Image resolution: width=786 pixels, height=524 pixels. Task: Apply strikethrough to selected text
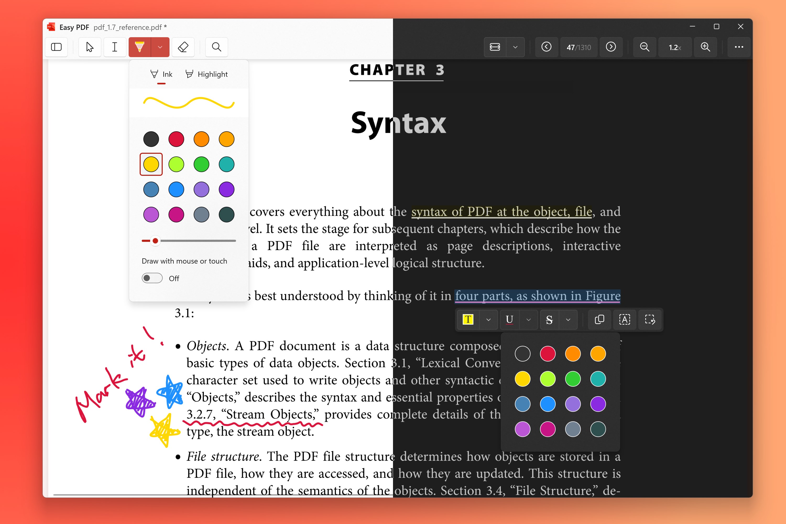click(549, 319)
